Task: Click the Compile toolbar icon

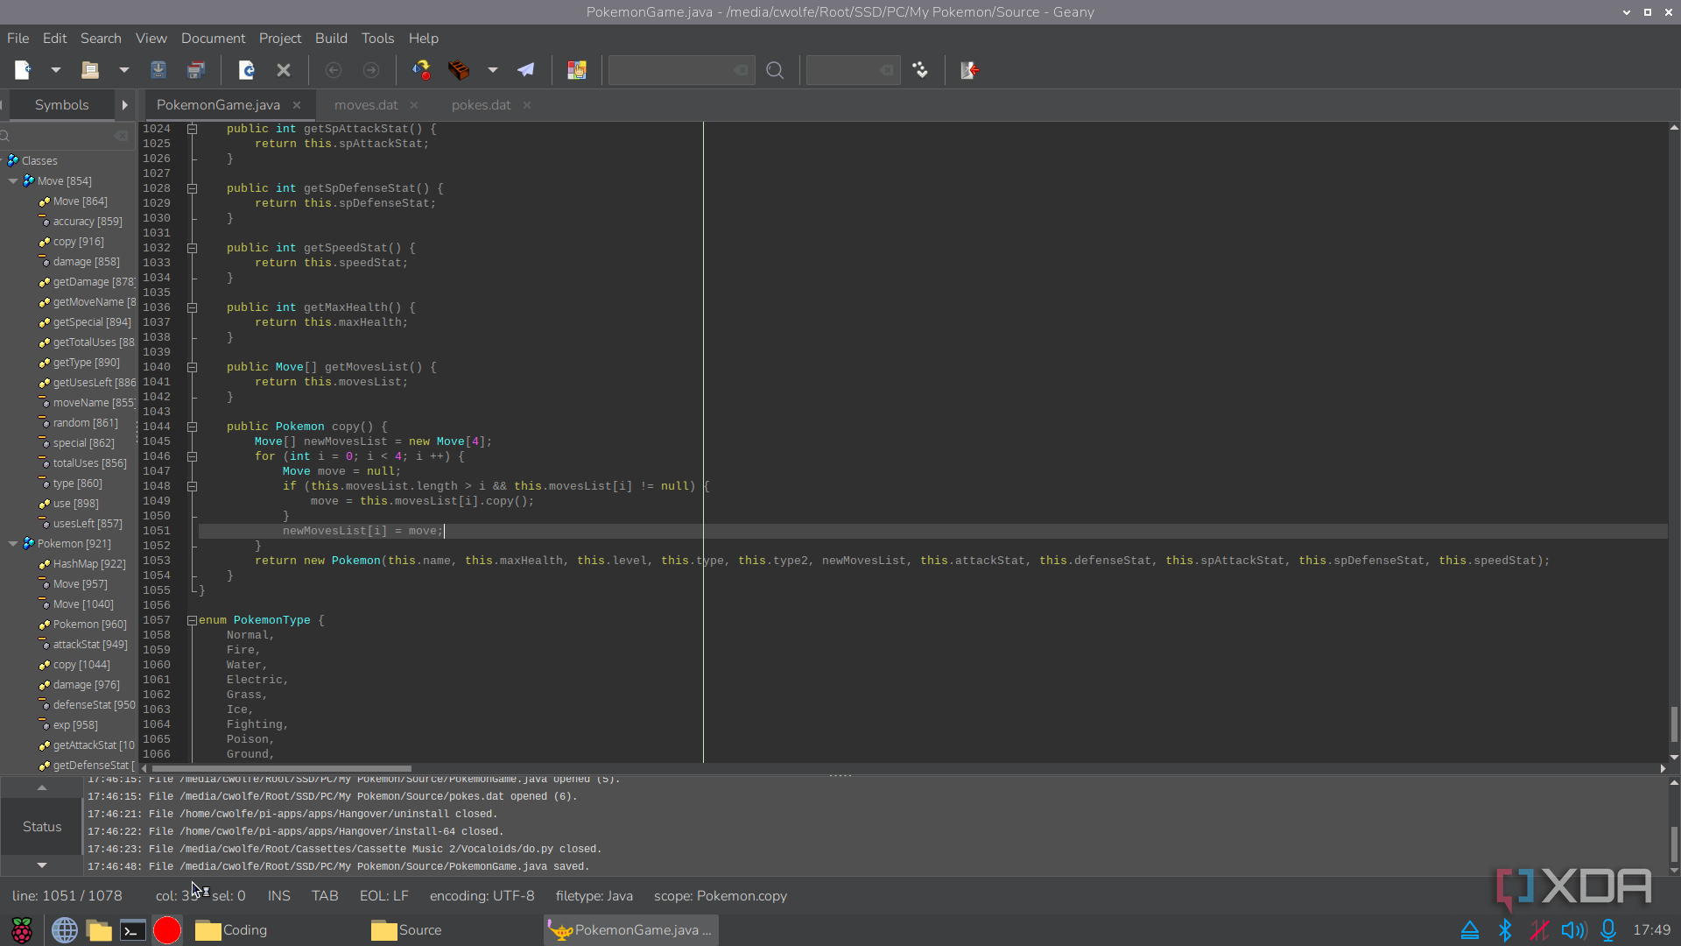Action: pos(421,70)
